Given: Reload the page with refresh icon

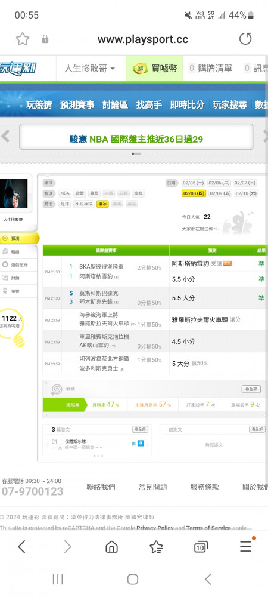Looking at the screenshot, I should 245,39.
